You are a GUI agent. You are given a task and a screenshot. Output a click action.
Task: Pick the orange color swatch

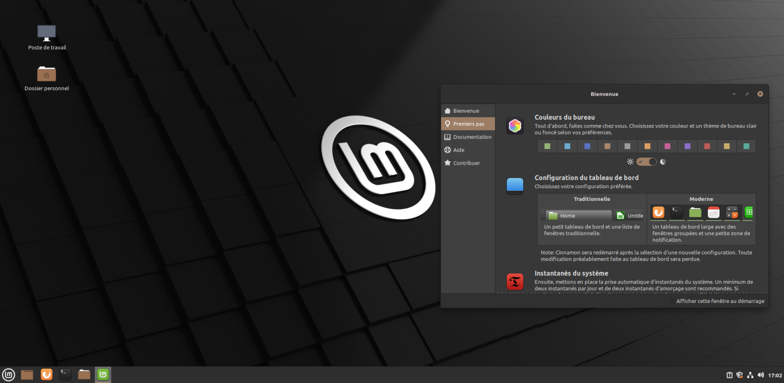click(647, 146)
